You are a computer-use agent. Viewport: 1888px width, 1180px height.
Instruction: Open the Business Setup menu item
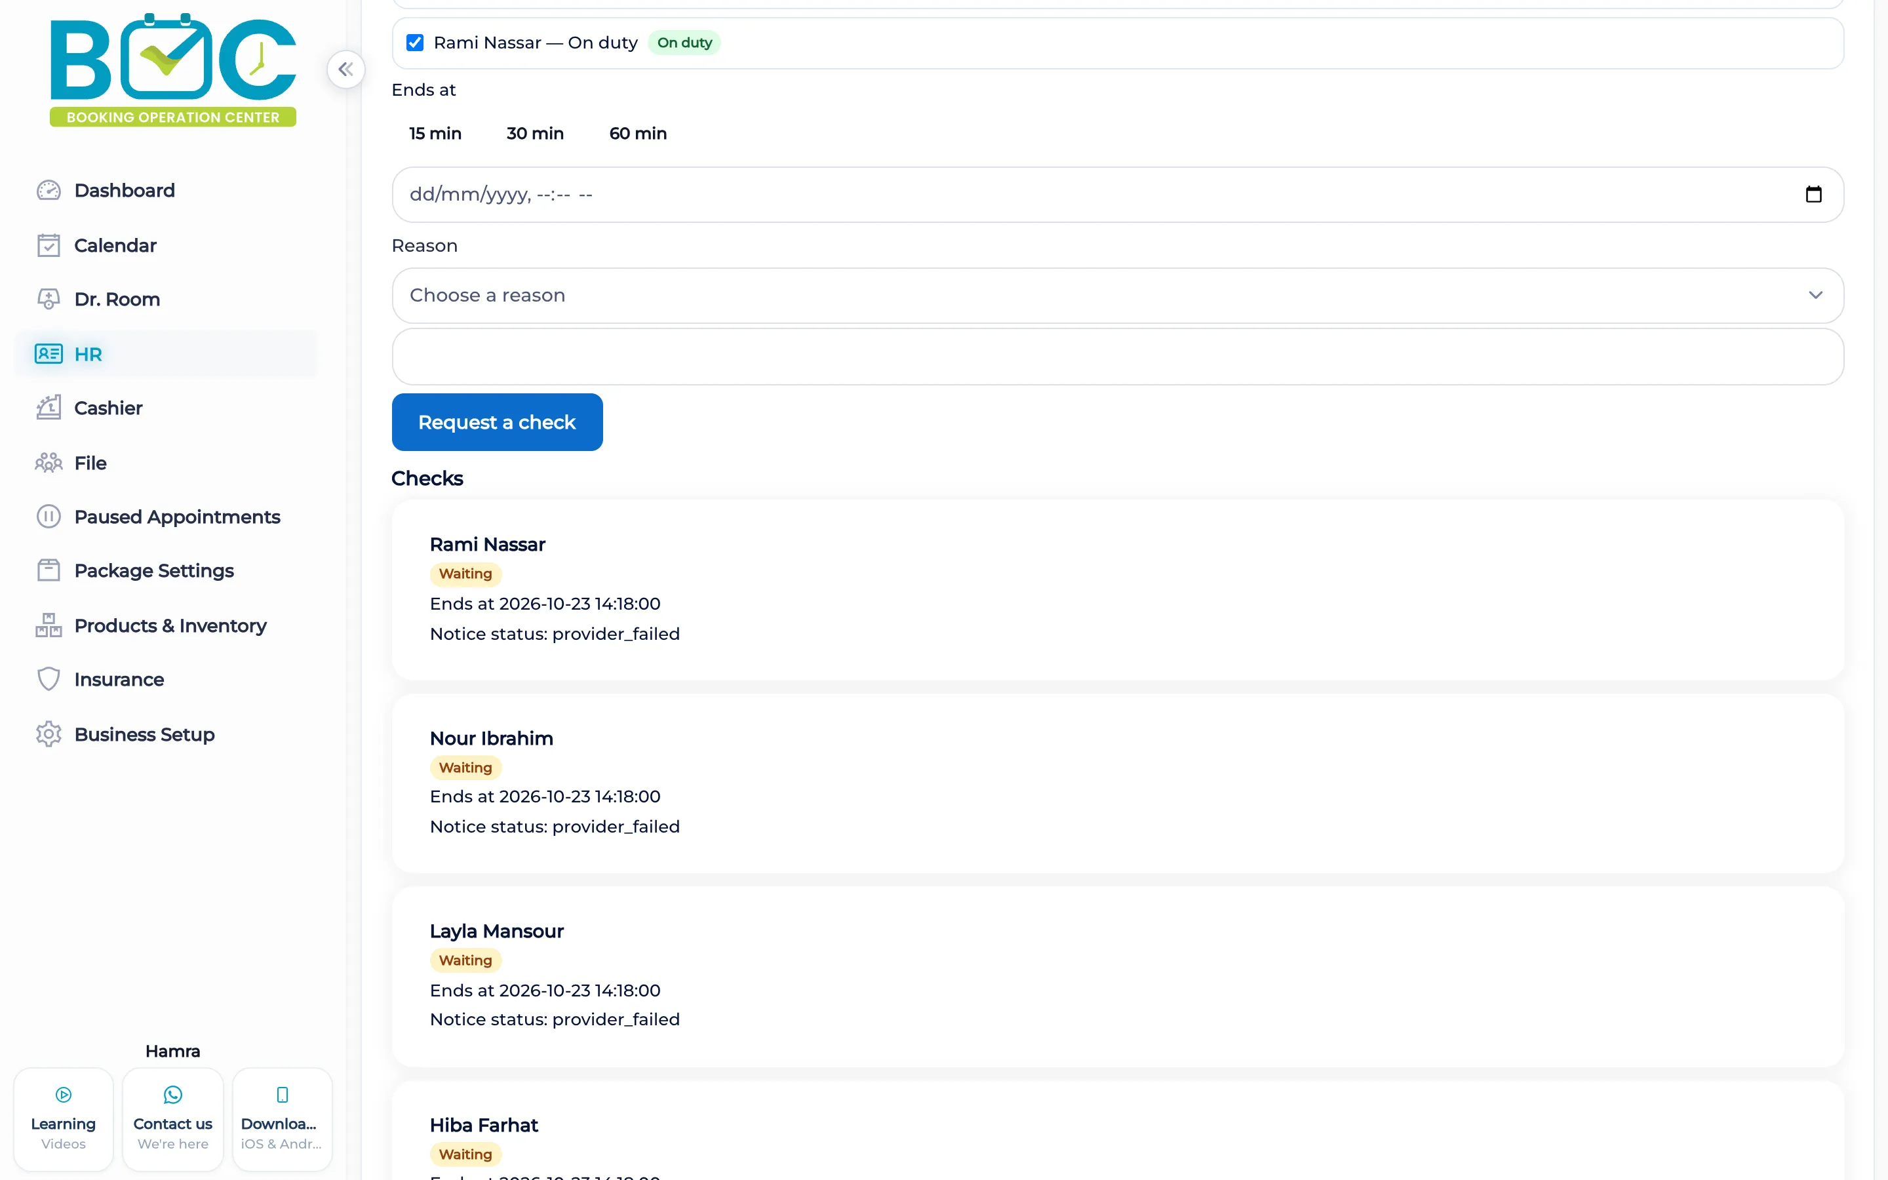[165, 734]
